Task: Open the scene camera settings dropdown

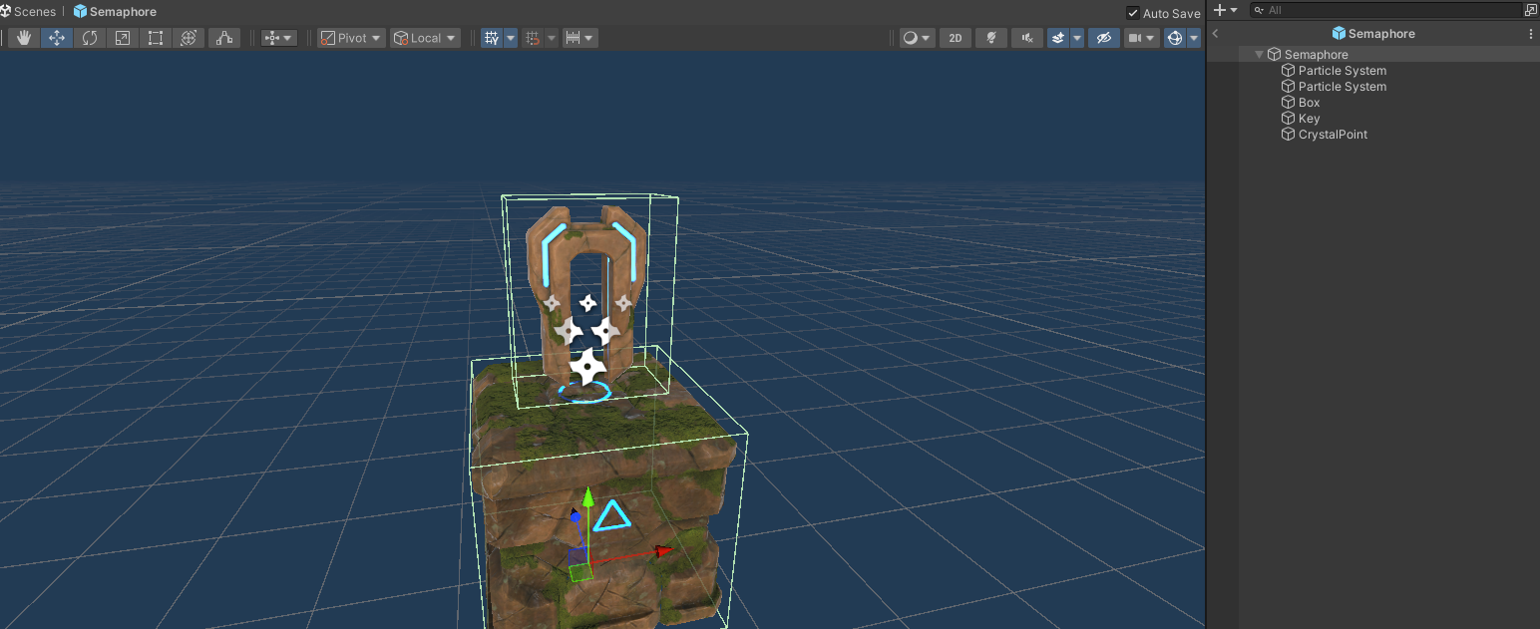Action: point(1141,38)
